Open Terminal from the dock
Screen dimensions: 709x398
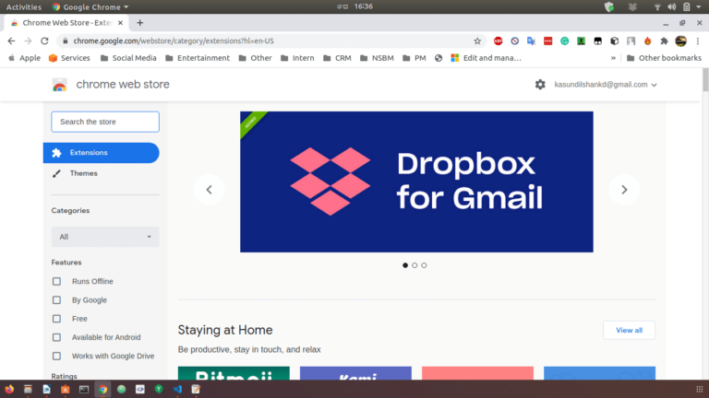point(84,389)
